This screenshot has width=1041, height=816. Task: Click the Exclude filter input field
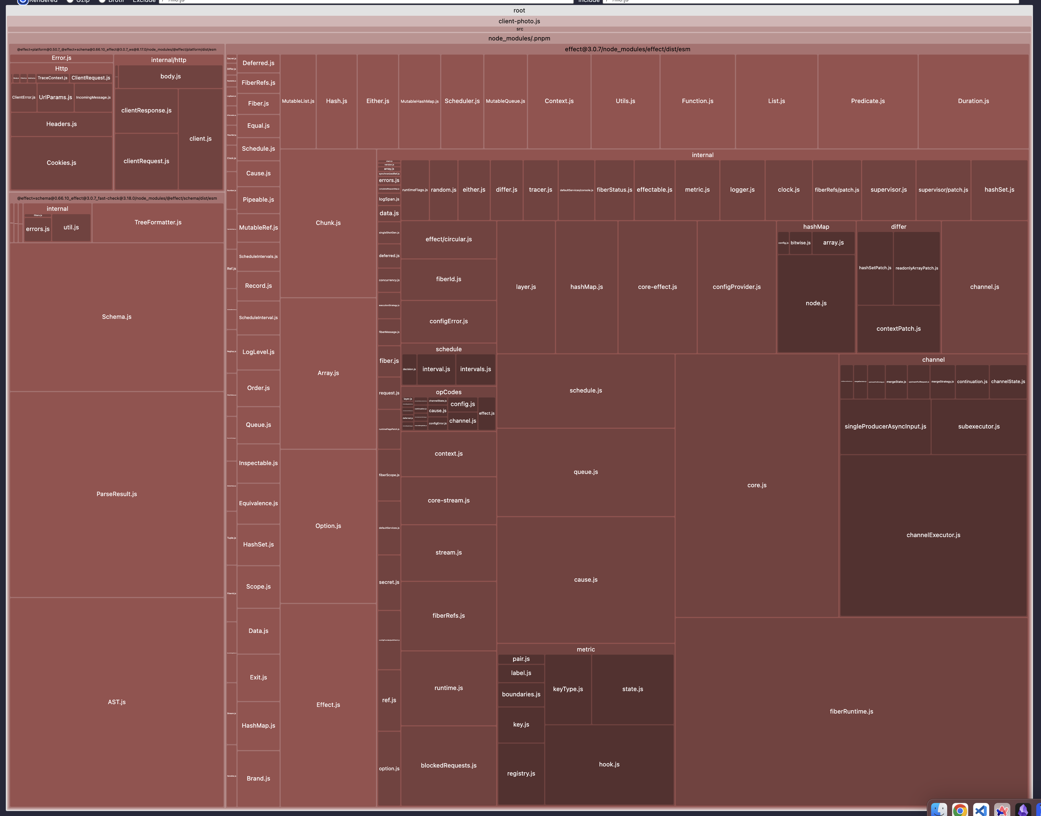365,1
